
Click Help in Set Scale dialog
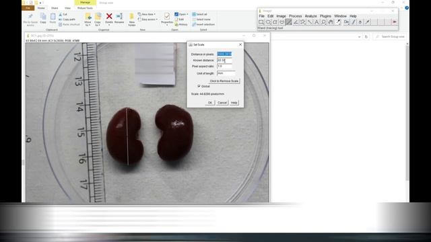tap(234, 103)
